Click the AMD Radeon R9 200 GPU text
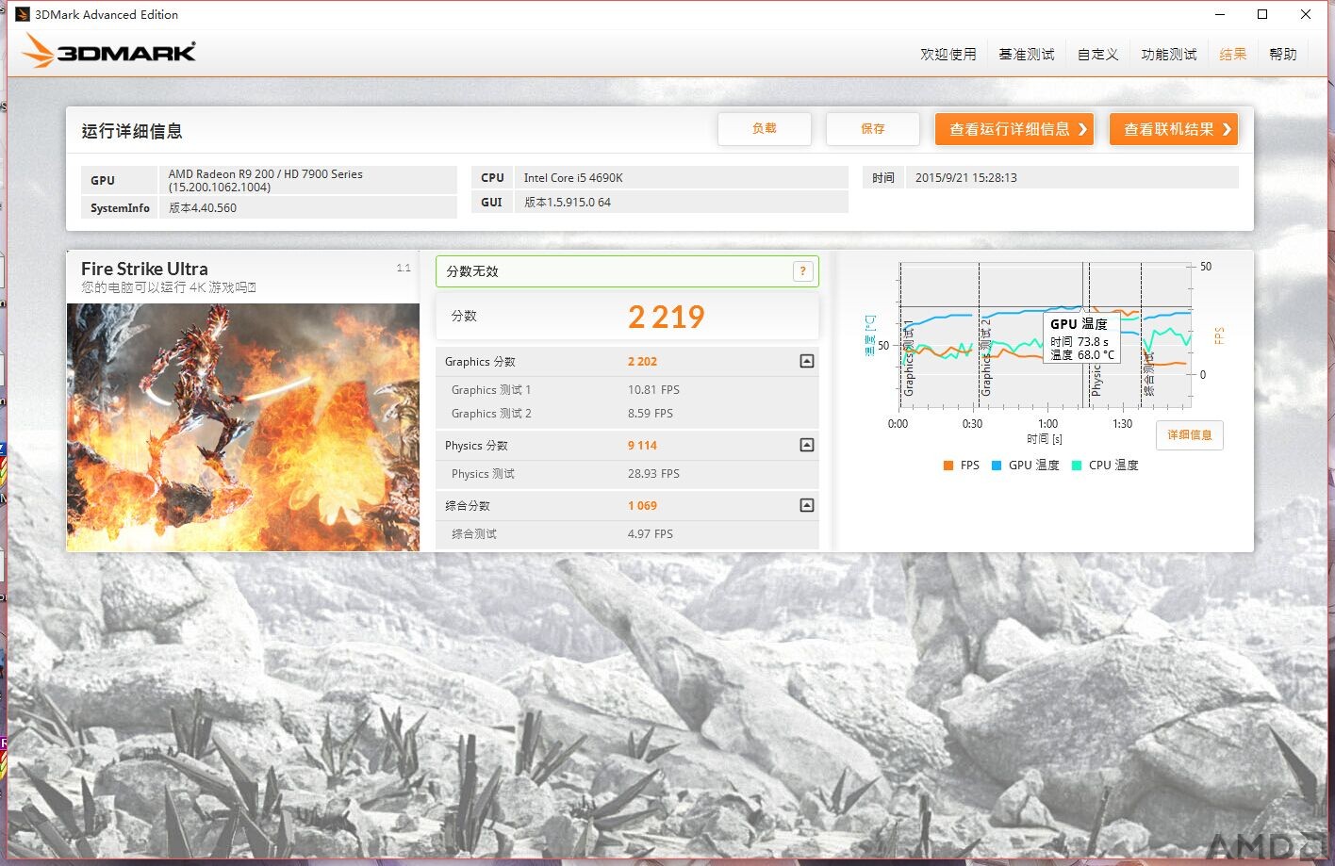Image resolution: width=1335 pixels, height=866 pixels. [x=266, y=180]
